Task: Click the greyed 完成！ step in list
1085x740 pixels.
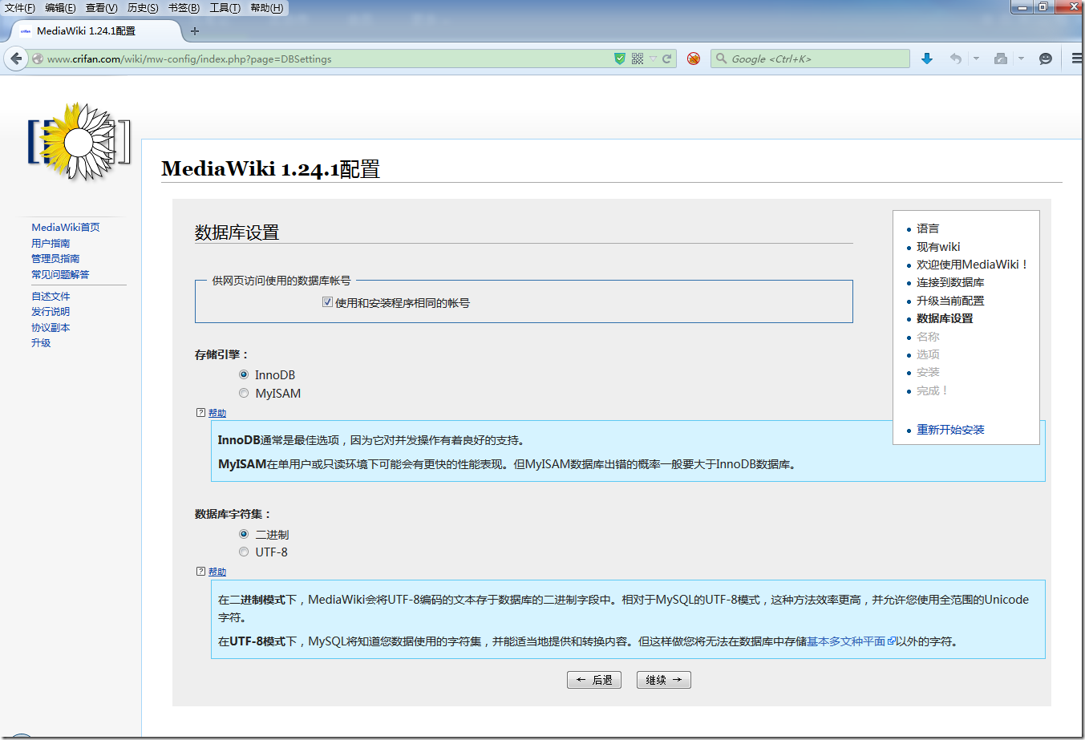Action: 933,390
